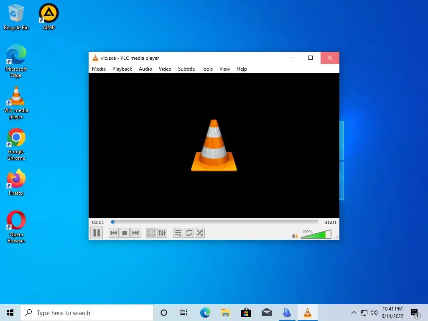Toggle the playlist view icon
Viewport: 428px width, 321px height.
[178, 233]
